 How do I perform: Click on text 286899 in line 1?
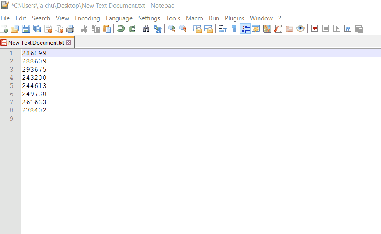[34, 53]
